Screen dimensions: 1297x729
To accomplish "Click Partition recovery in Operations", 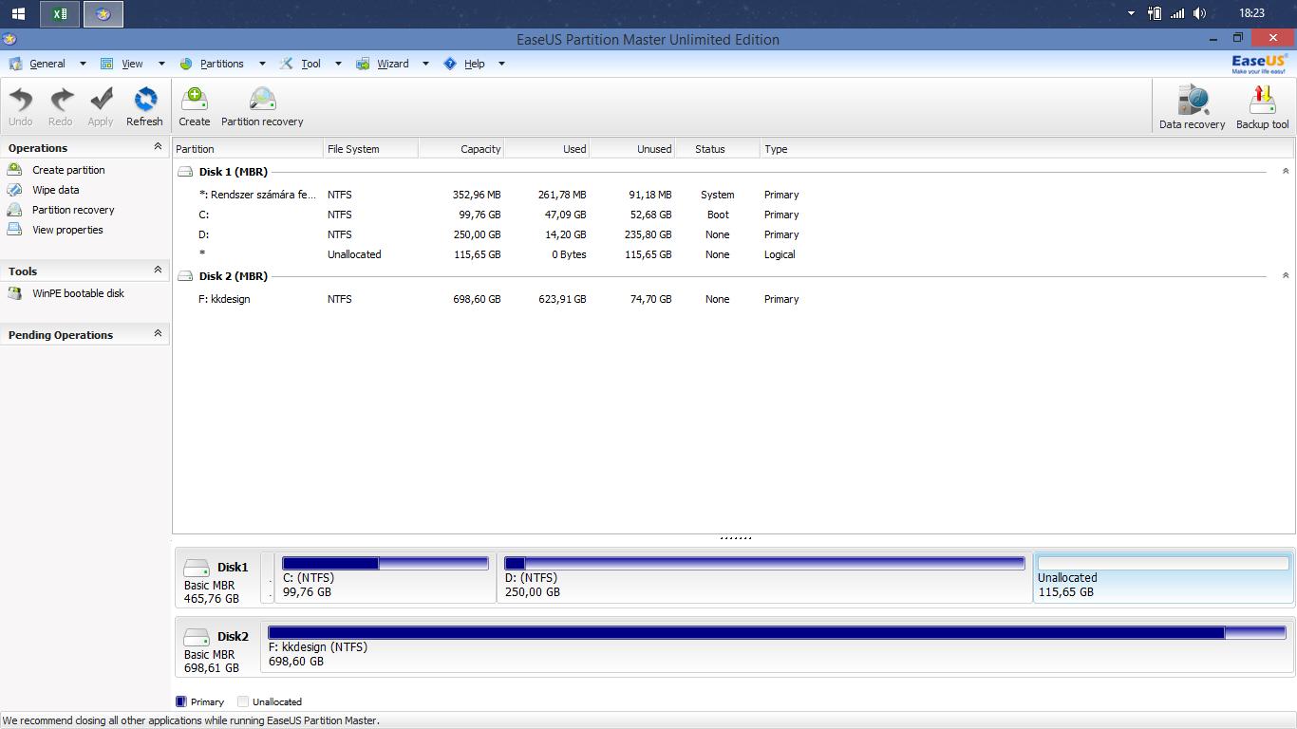I will pos(73,210).
